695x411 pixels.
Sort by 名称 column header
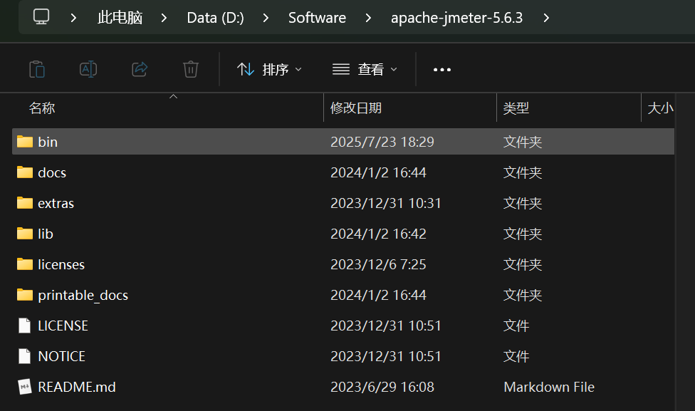[42, 108]
